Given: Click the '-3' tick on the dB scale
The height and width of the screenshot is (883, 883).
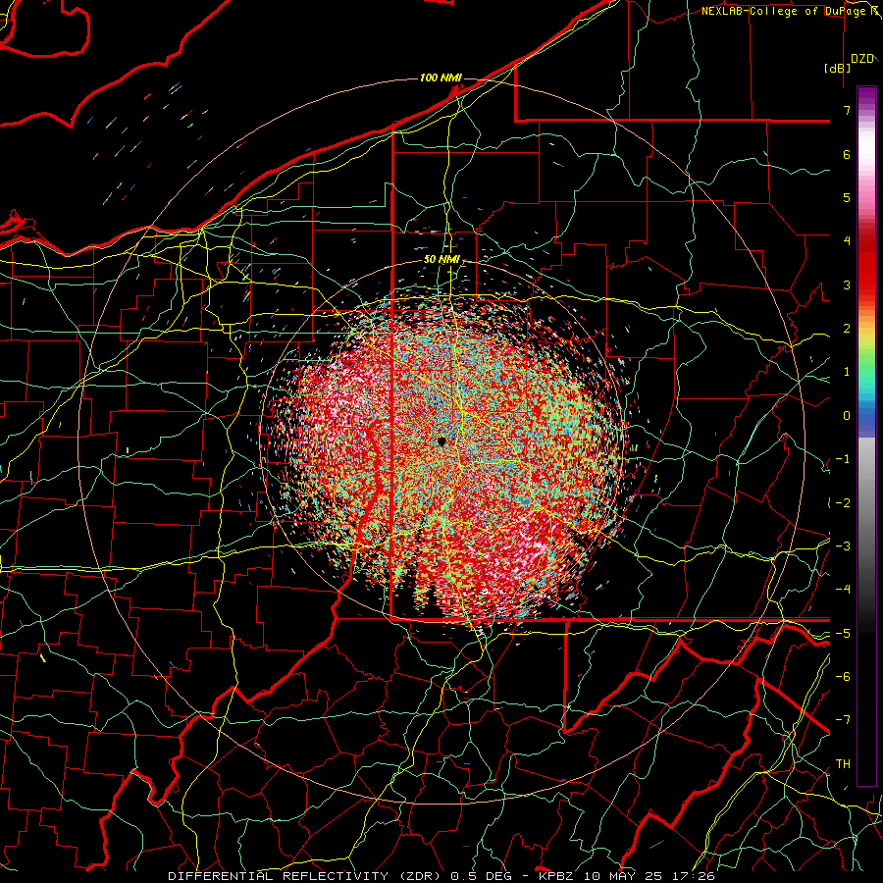Looking at the screenshot, I should pos(843,545).
